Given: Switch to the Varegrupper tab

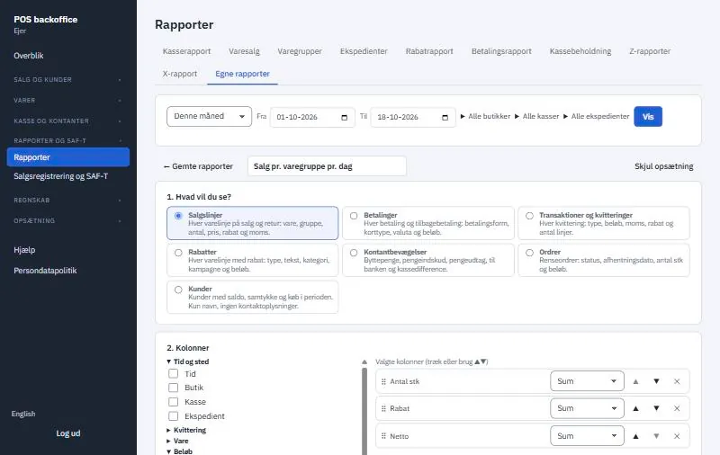Looking at the screenshot, I should click(300, 51).
